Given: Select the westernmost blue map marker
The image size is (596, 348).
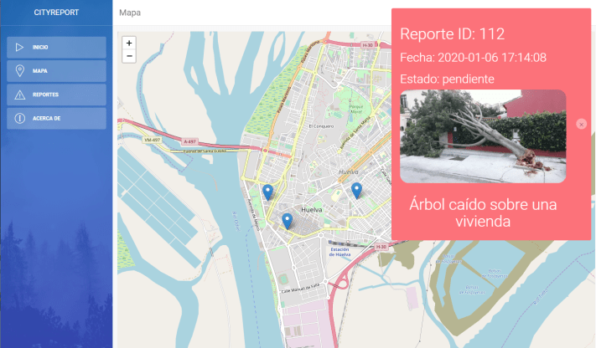Looking at the screenshot, I should [x=267, y=192].
